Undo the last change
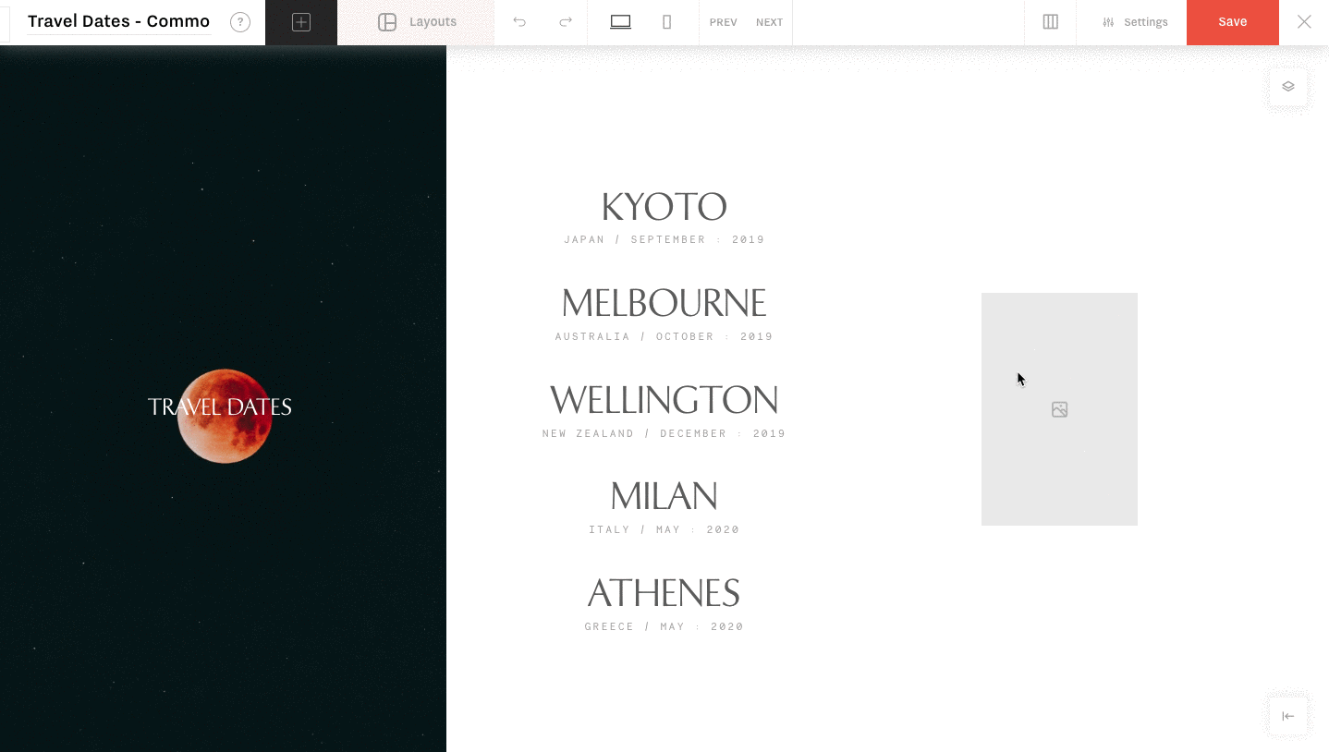This screenshot has height=752, width=1329. pos(519,22)
